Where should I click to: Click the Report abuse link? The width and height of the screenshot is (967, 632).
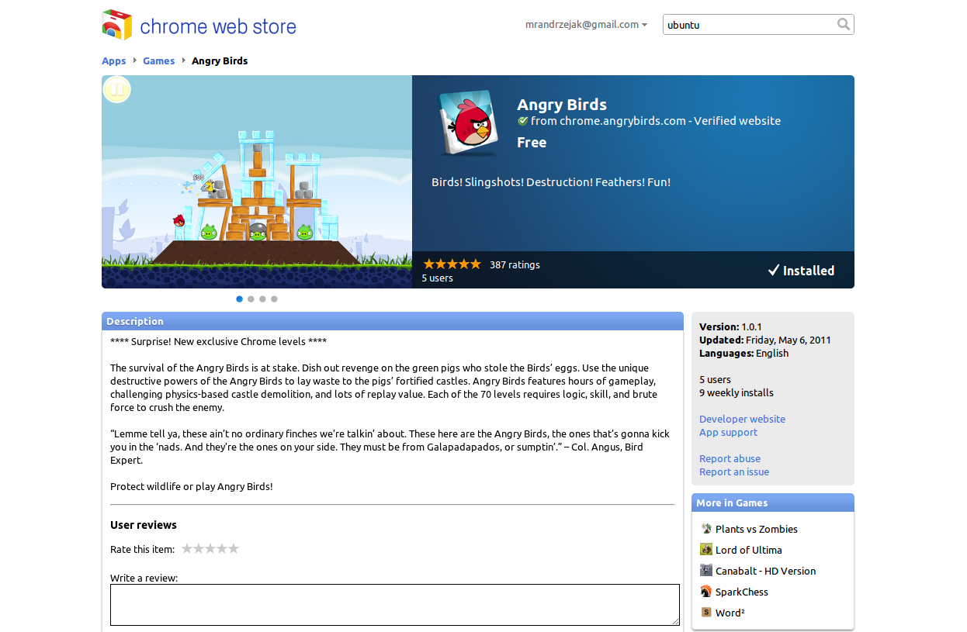pyautogui.click(x=730, y=458)
